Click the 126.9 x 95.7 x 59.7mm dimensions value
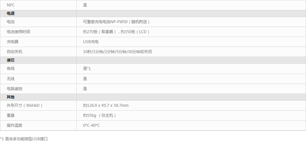The image size is (306, 147). tap(106, 106)
